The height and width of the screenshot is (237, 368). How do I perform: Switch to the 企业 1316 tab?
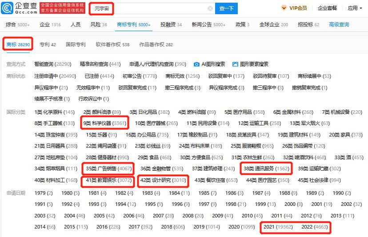pyautogui.click(x=50, y=24)
